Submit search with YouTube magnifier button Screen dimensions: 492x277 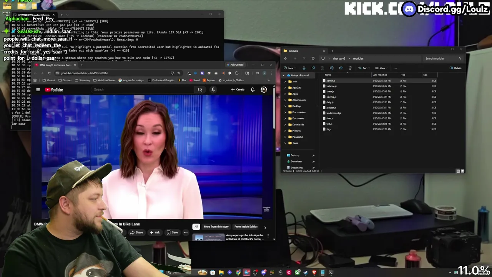pyautogui.click(x=200, y=90)
